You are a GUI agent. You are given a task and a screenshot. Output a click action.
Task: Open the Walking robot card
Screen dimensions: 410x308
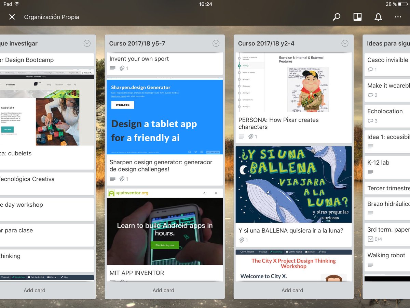(x=387, y=260)
